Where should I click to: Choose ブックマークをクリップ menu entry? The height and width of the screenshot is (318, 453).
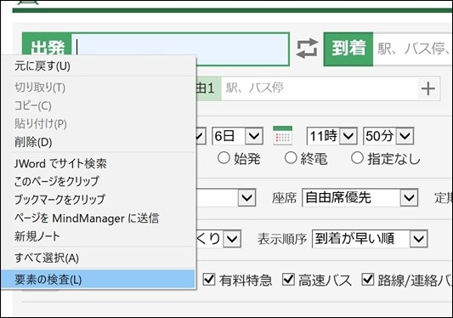[x=99, y=200]
